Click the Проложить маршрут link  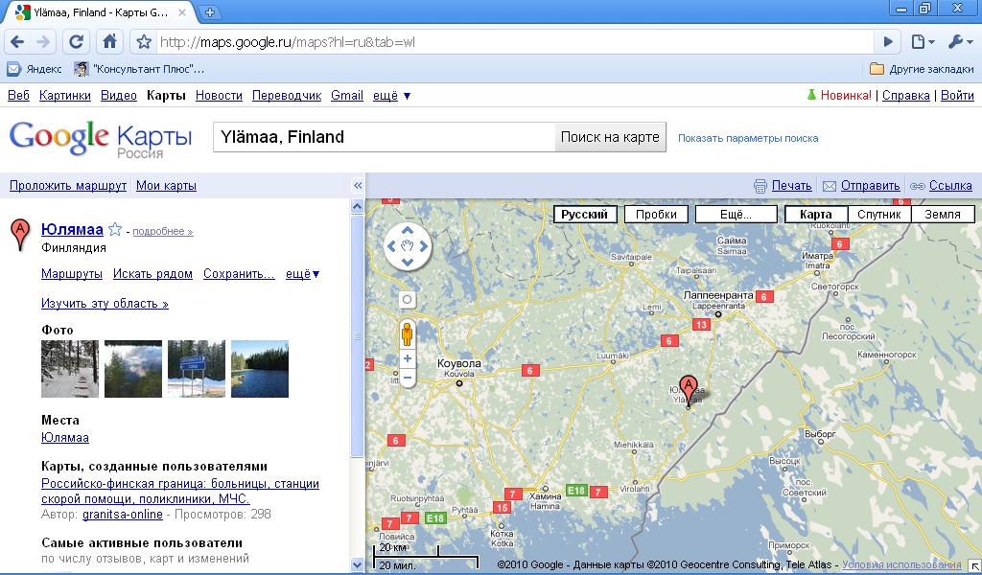click(x=68, y=186)
